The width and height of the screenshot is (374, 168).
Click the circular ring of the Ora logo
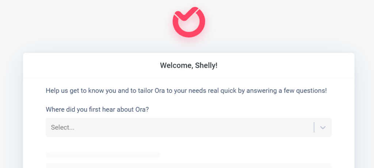click(189, 24)
